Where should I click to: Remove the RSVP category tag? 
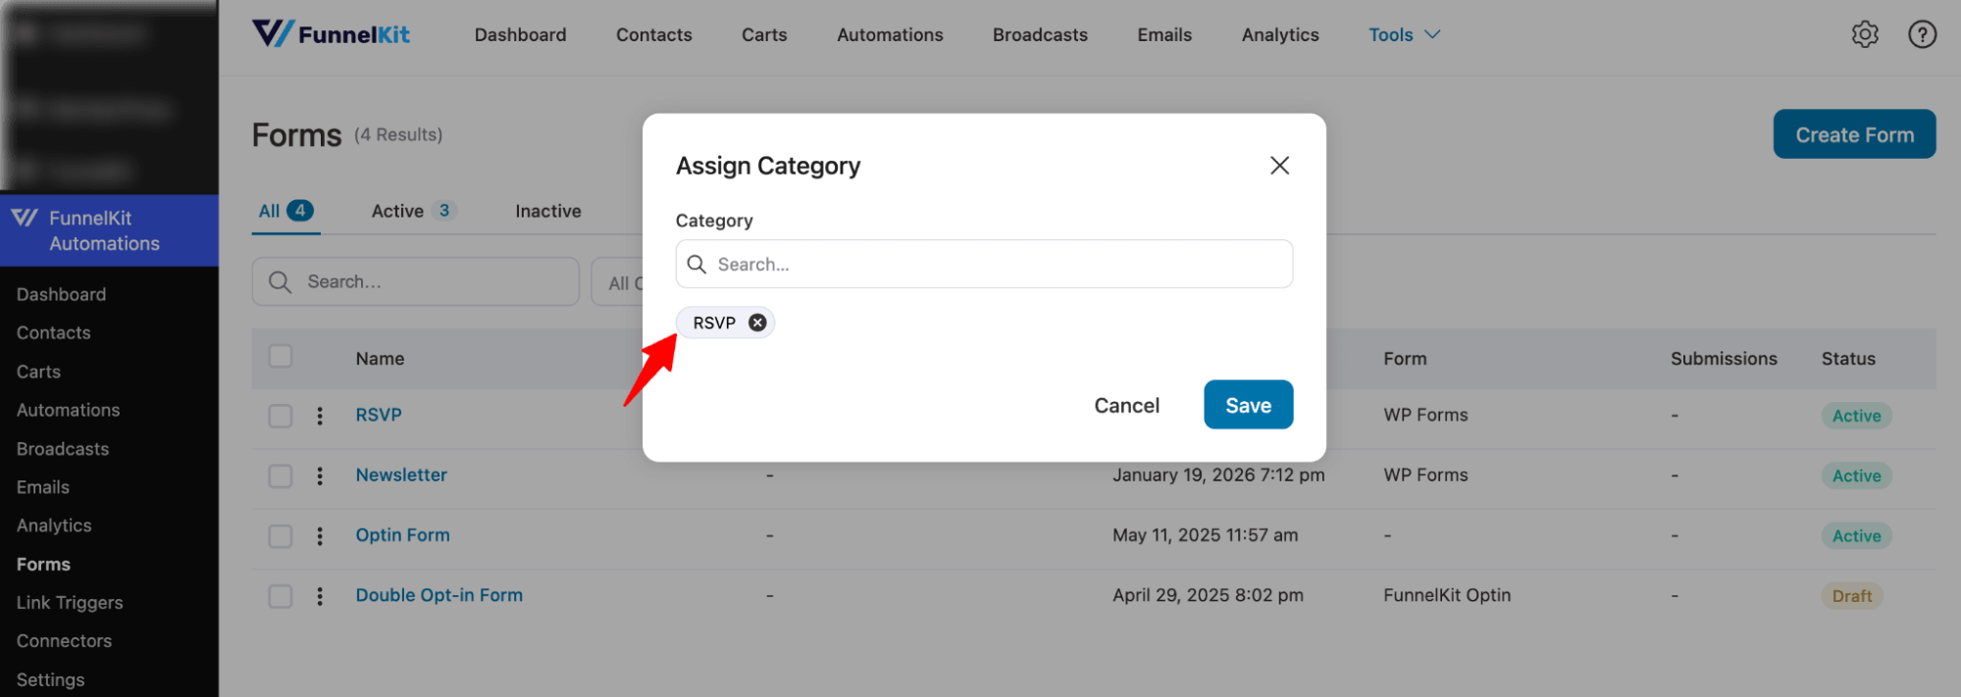756,322
